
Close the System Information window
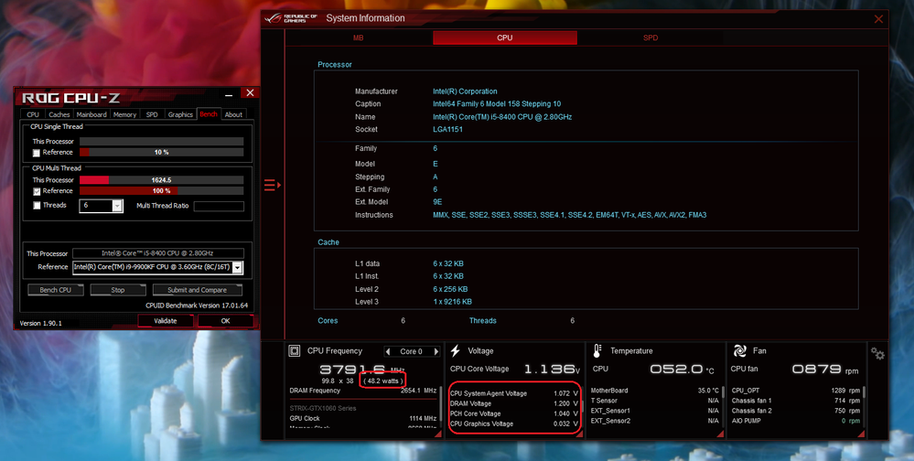[878, 19]
